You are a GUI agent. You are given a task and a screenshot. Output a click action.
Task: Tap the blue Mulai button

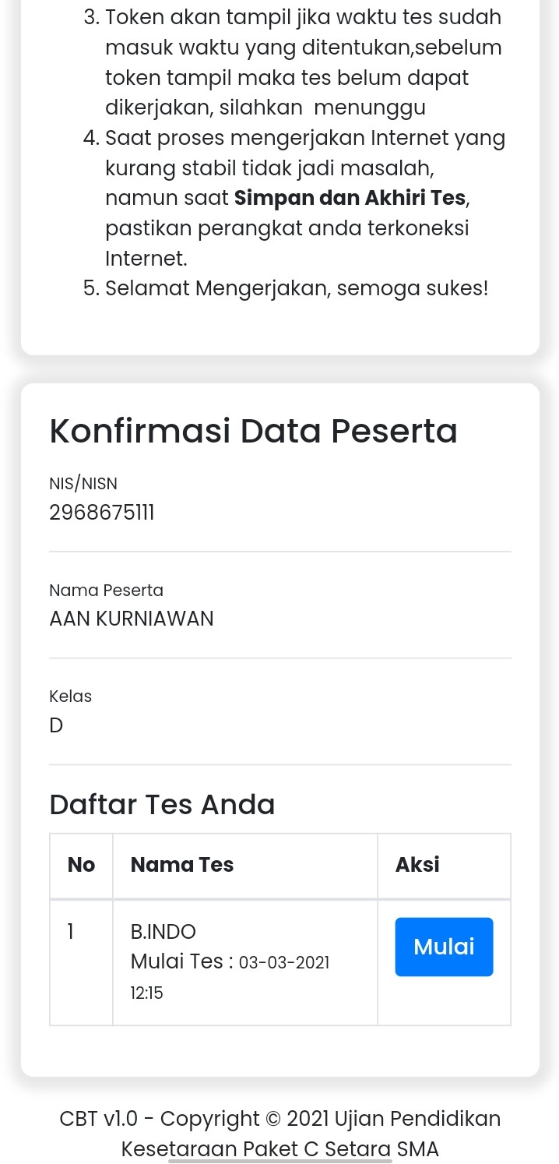[x=444, y=947]
